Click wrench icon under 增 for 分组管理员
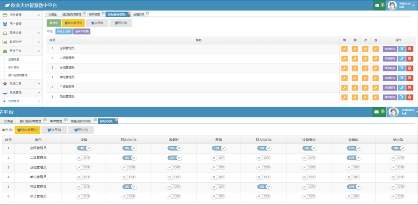 [344, 68]
